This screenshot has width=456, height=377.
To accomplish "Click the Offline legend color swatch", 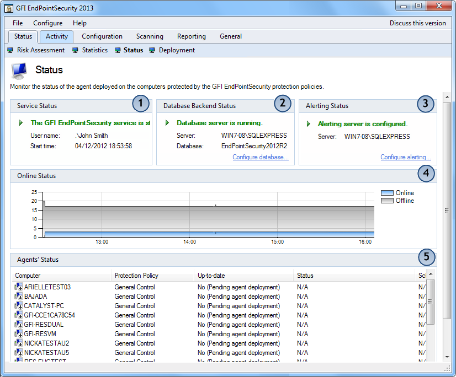I will (387, 201).
